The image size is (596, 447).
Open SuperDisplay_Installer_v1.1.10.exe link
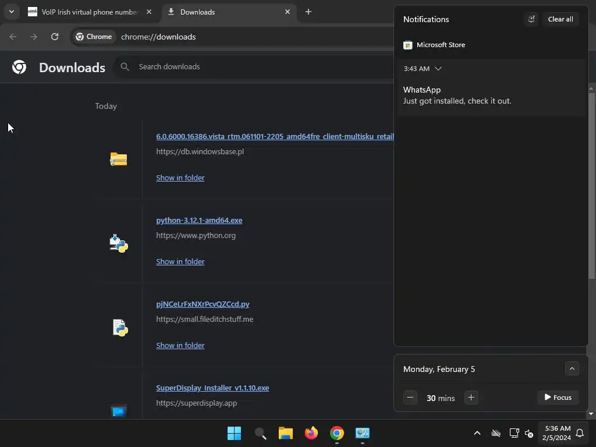click(x=212, y=388)
